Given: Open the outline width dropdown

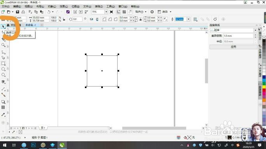Looking at the screenshot, I should 188,19.
